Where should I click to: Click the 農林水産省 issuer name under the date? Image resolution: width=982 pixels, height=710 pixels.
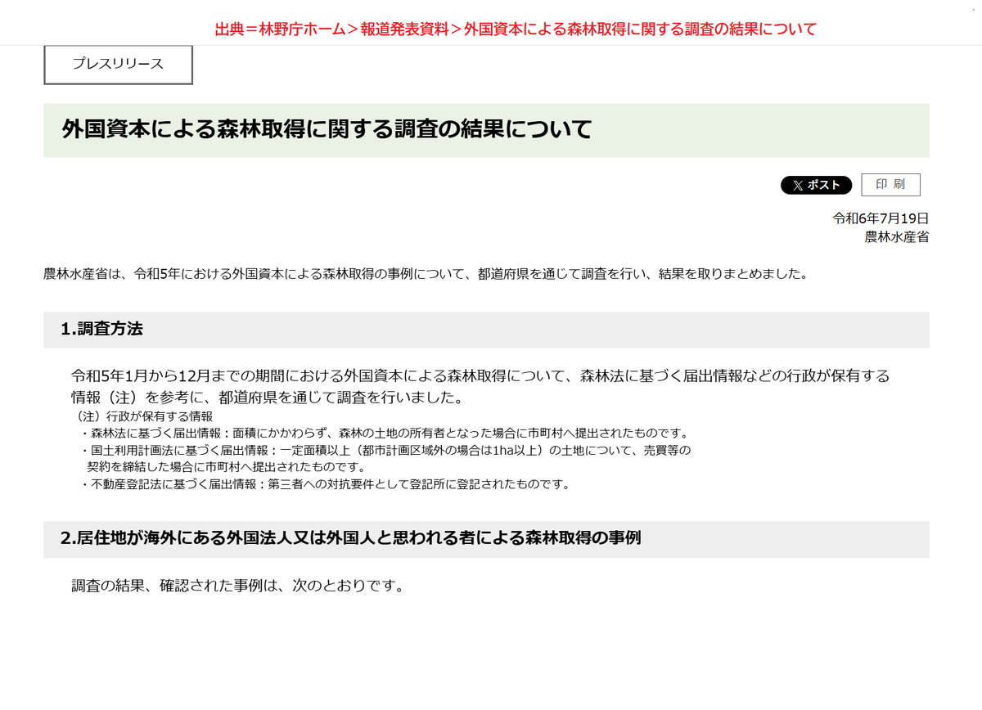[896, 237]
